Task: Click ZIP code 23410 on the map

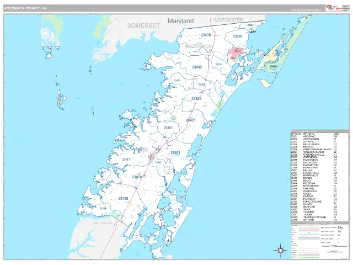Action: tap(137, 177)
